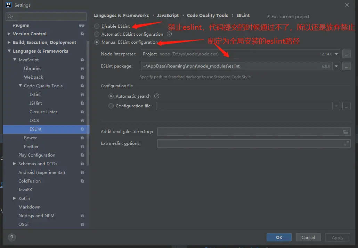The width and height of the screenshot is (358, 248).
Task: Click the search magnifier icon in Settings
Action: [10, 16]
